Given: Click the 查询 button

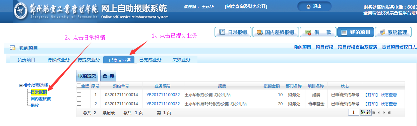Looking at the screenshot, I should click(108, 76).
